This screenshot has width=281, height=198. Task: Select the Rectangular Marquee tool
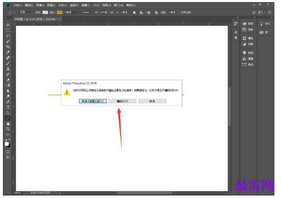[8, 30]
